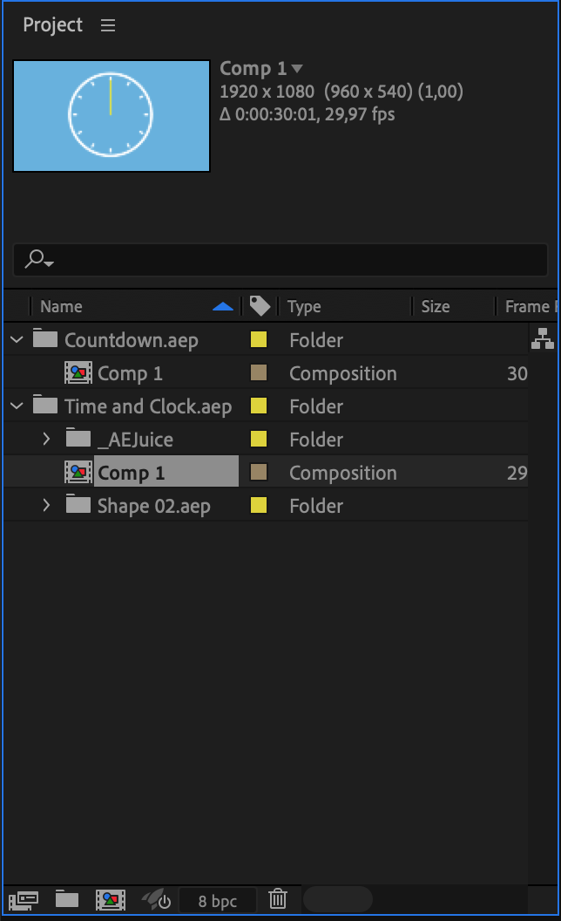Click the label swatch for Countdown's Comp 1
Viewport: 561px width, 921px height.
click(x=259, y=372)
